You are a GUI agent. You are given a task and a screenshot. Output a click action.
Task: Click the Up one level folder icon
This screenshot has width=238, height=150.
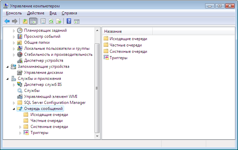click(x=25, y=21)
